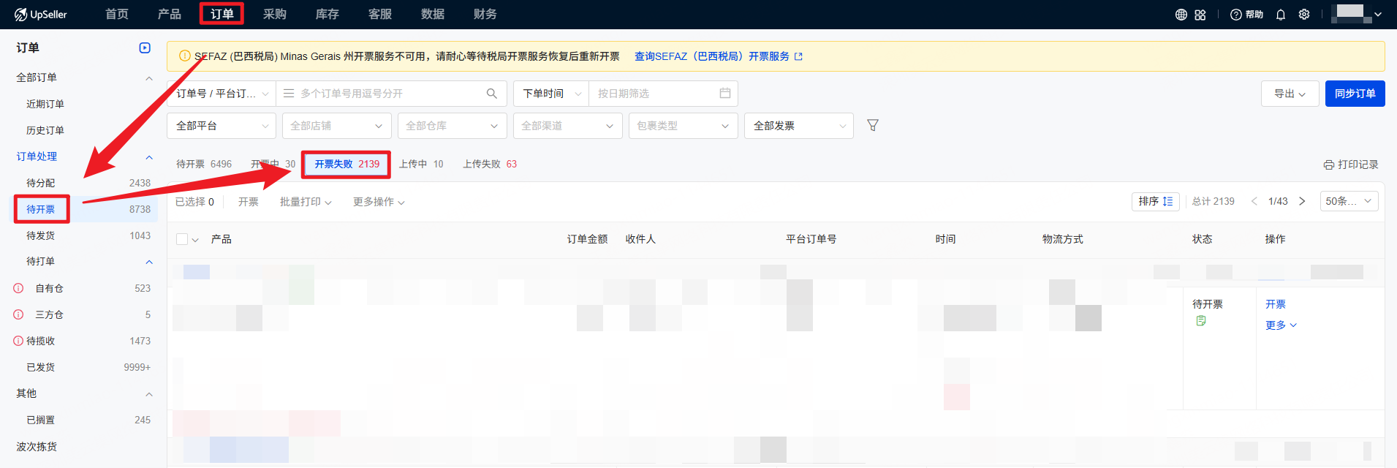Screen dimensions: 1397x468
Task: Open settings gear in top bar
Action: 1303,15
